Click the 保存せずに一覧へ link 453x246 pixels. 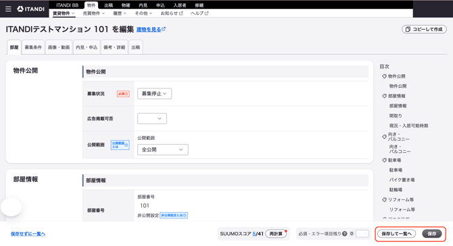[28, 234]
